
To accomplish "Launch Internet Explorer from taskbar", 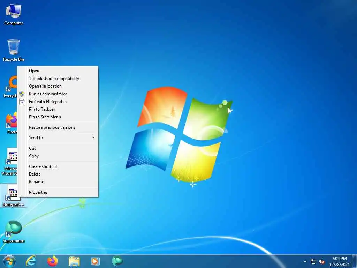I will pyautogui.click(x=31, y=261).
